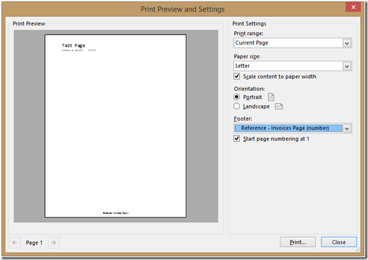Click the landscape page orientation icon
This screenshot has width=368, height=260.
click(279, 106)
